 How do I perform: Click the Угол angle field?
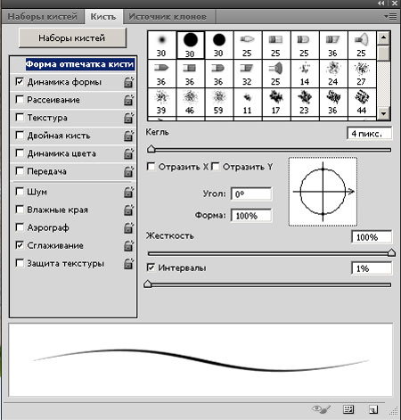pyautogui.click(x=251, y=194)
